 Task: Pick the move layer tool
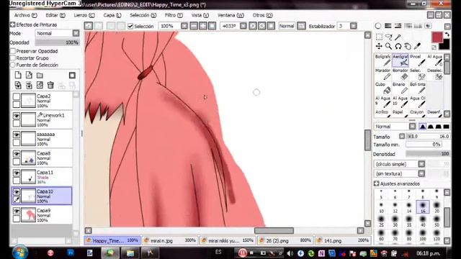[379, 46]
